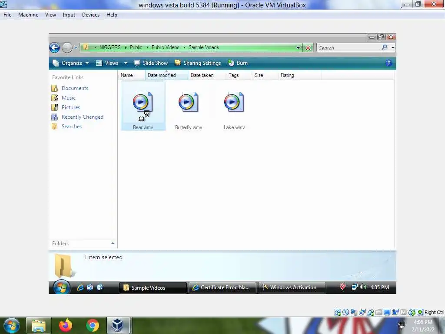The height and width of the screenshot is (334, 445).
Task: Click VirtualBox optical disc indicator
Action: [x=345, y=312]
